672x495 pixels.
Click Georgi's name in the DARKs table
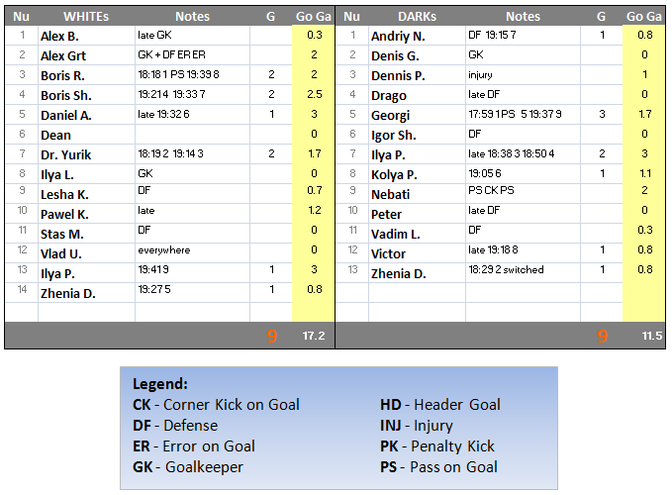coord(390,115)
